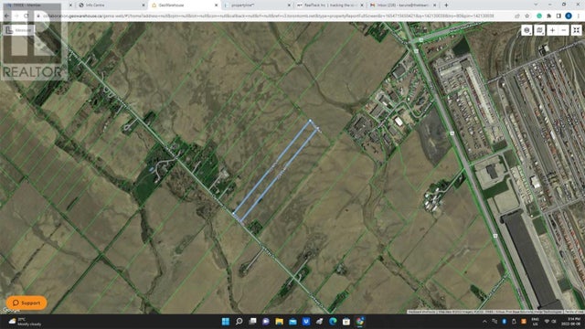Share this page icon in address bar
The height and width of the screenshot is (329, 585).
click(517, 16)
